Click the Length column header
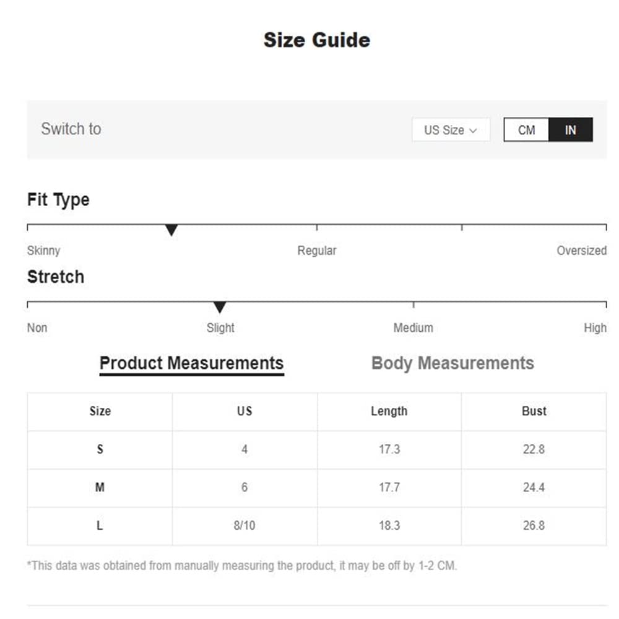The width and height of the screenshot is (619, 619). tap(389, 411)
